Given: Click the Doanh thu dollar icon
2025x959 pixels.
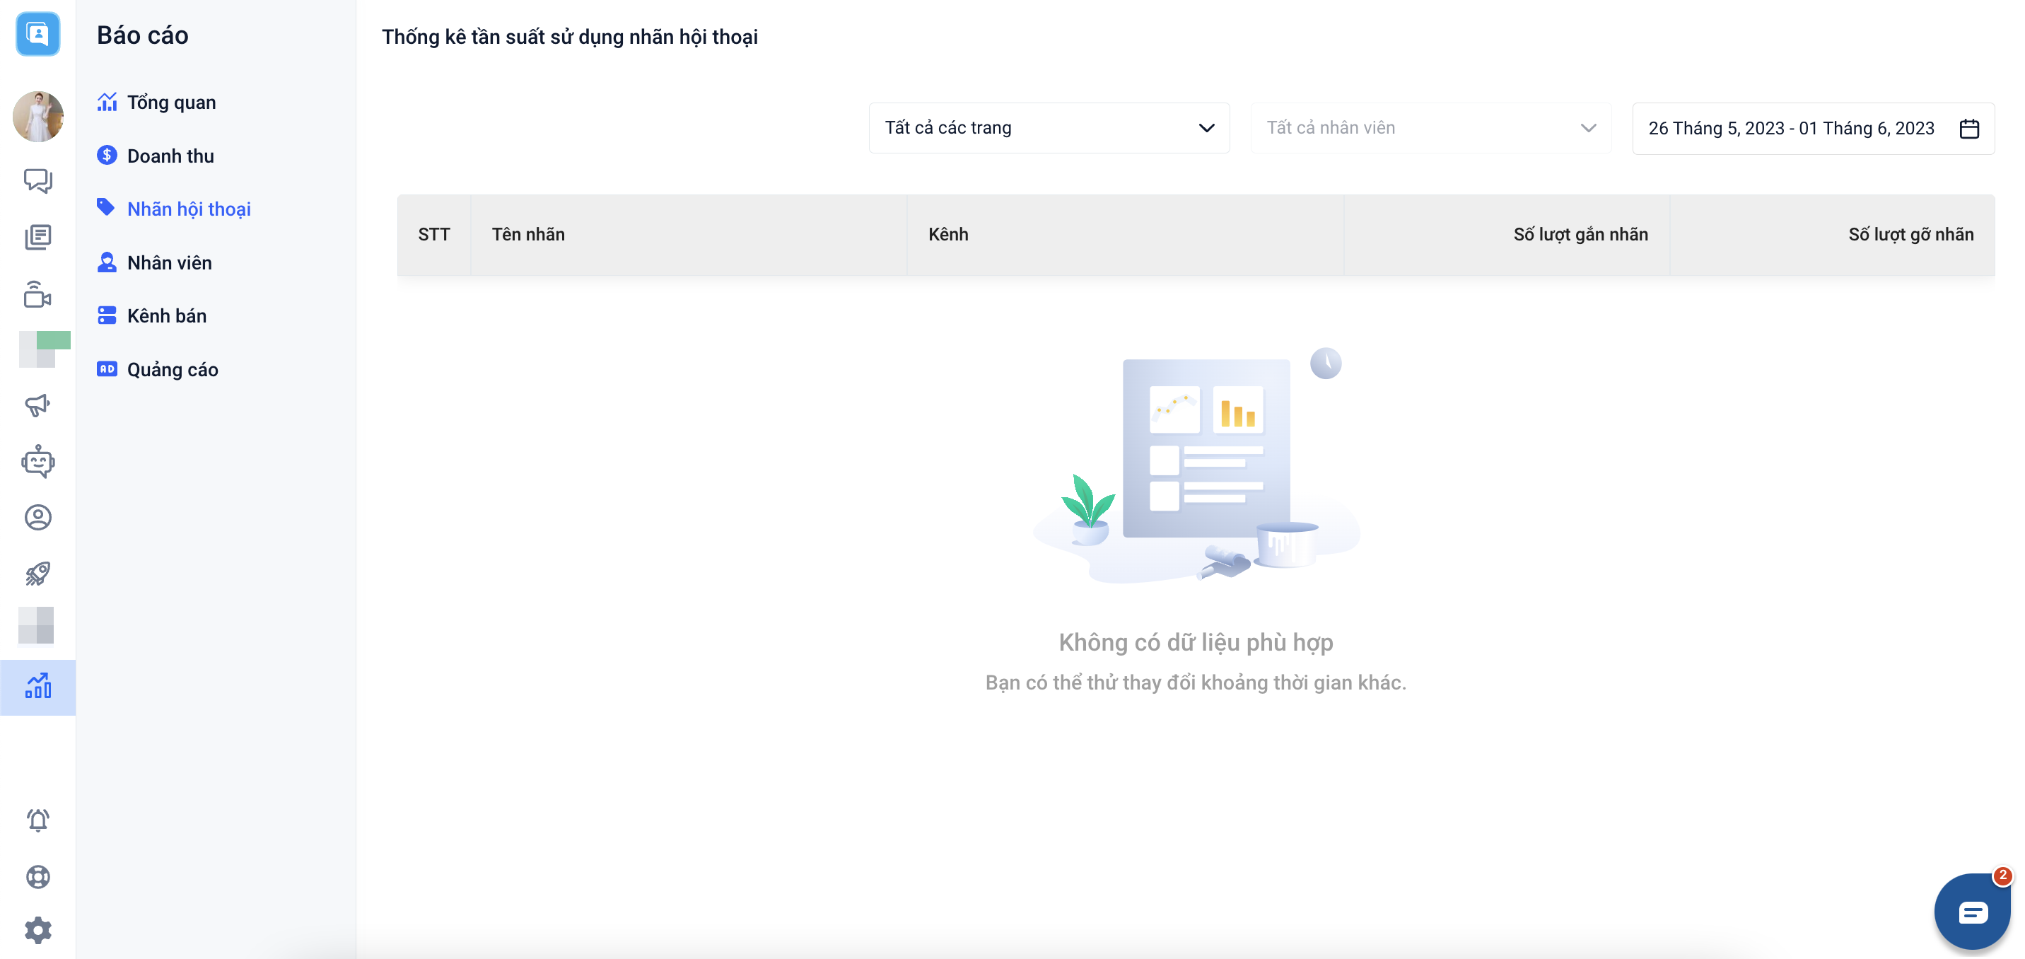Looking at the screenshot, I should click(x=107, y=155).
